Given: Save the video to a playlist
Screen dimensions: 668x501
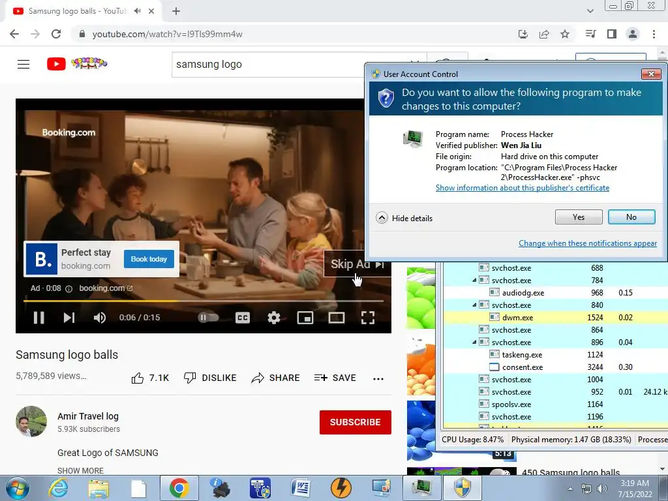Looking at the screenshot, I should coord(335,378).
